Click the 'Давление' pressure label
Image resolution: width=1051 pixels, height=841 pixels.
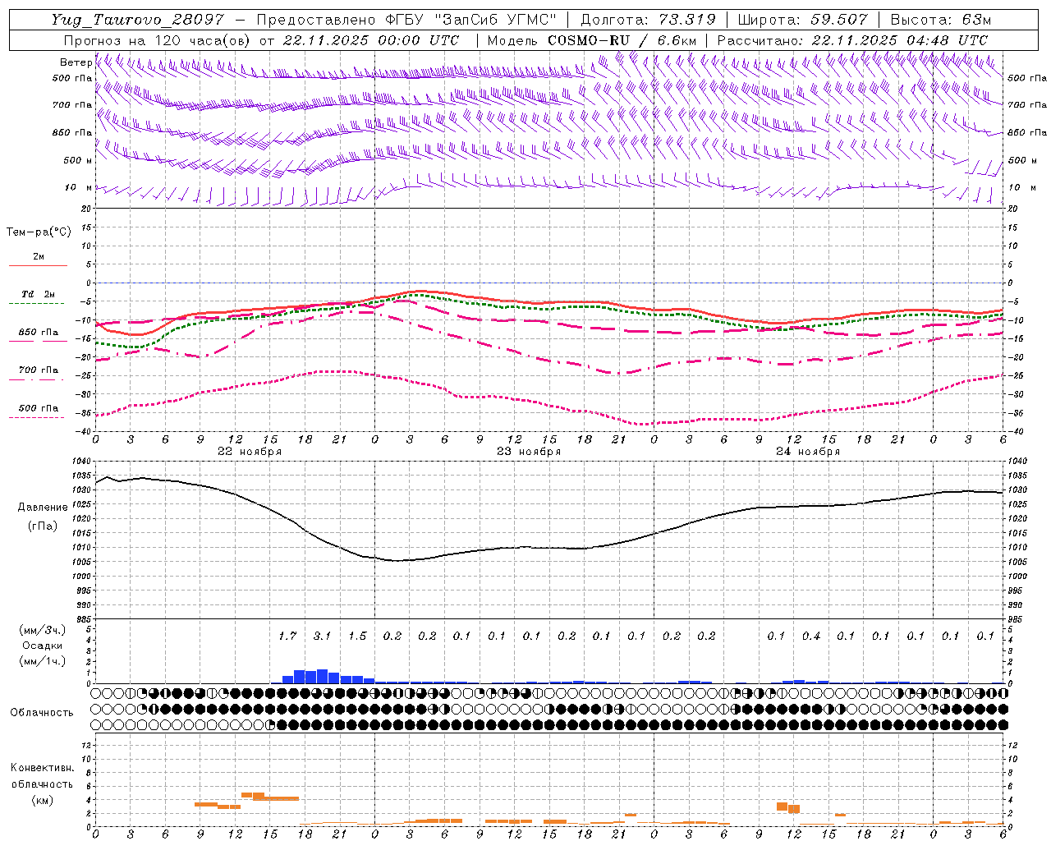pos(41,508)
